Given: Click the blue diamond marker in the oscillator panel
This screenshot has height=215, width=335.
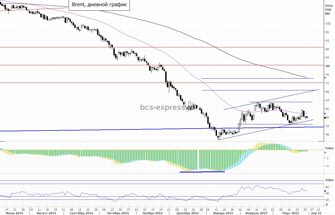Looking at the screenshot, I should point(325,191).
